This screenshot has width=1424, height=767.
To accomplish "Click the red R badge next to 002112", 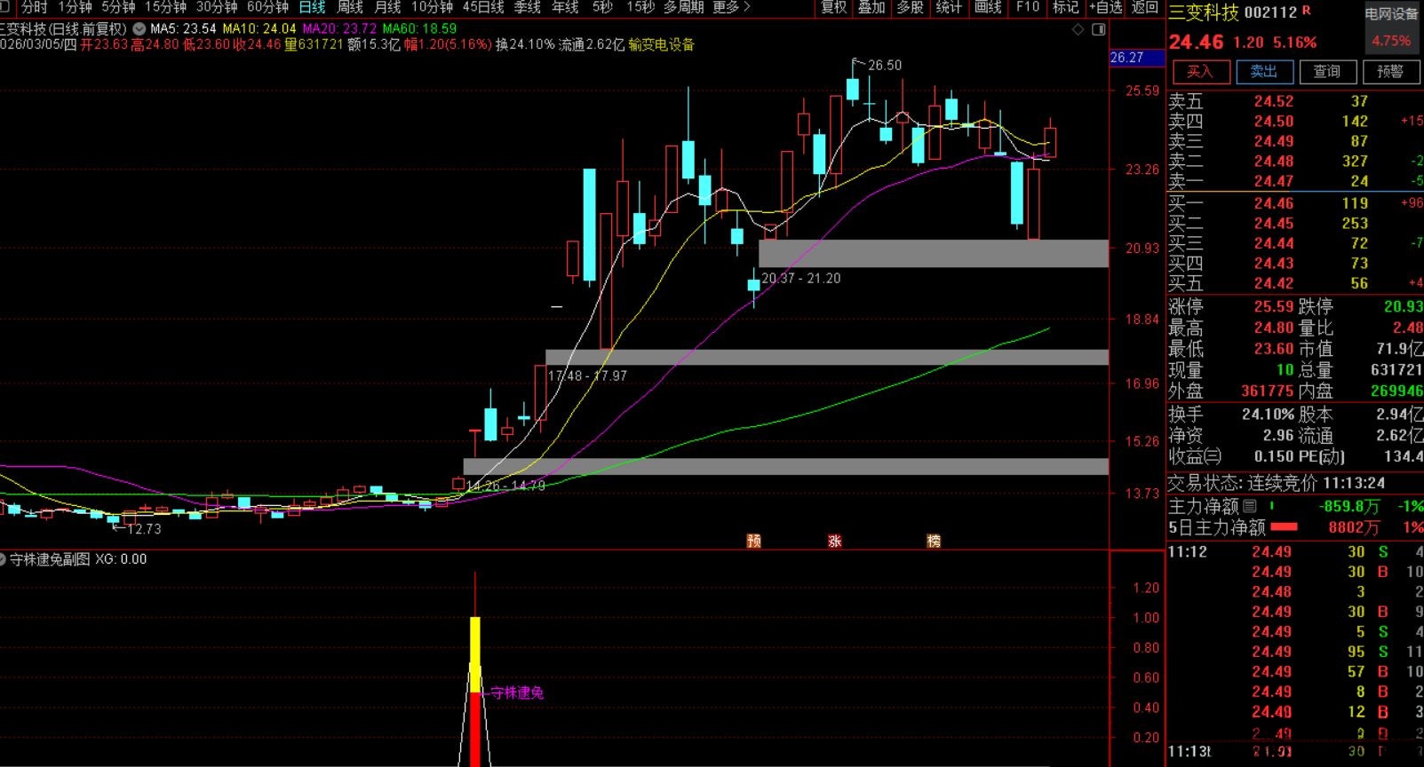I will (1307, 11).
